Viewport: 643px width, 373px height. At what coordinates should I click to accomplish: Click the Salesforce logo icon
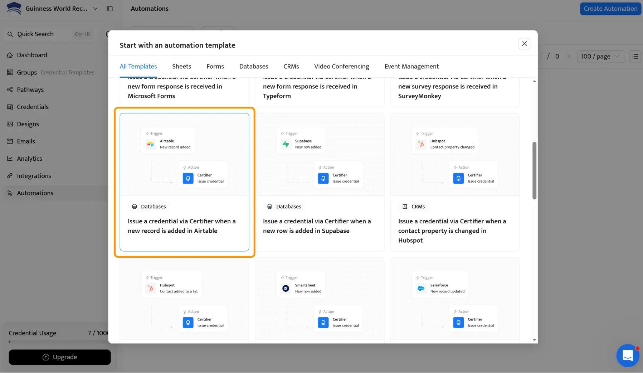tap(421, 289)
